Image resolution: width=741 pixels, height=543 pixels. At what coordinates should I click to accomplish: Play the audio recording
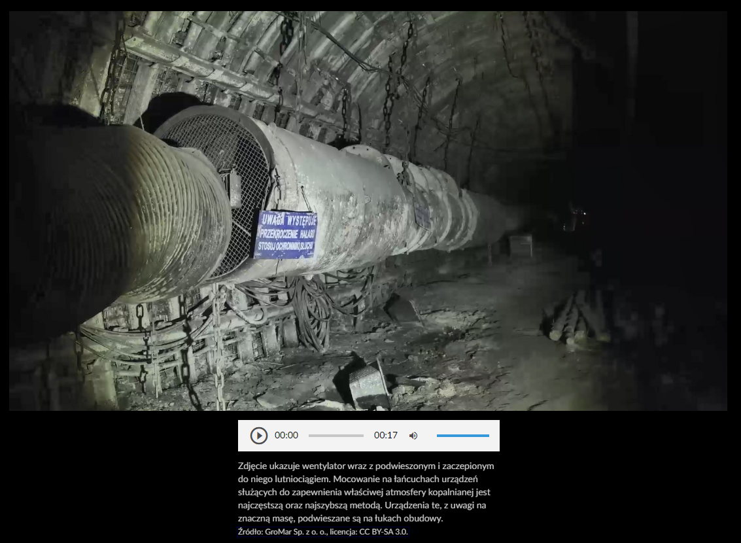pos(258,435)
